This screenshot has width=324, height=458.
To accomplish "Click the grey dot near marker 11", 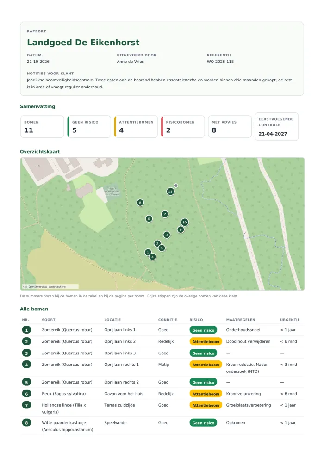I will coord(176,186).
